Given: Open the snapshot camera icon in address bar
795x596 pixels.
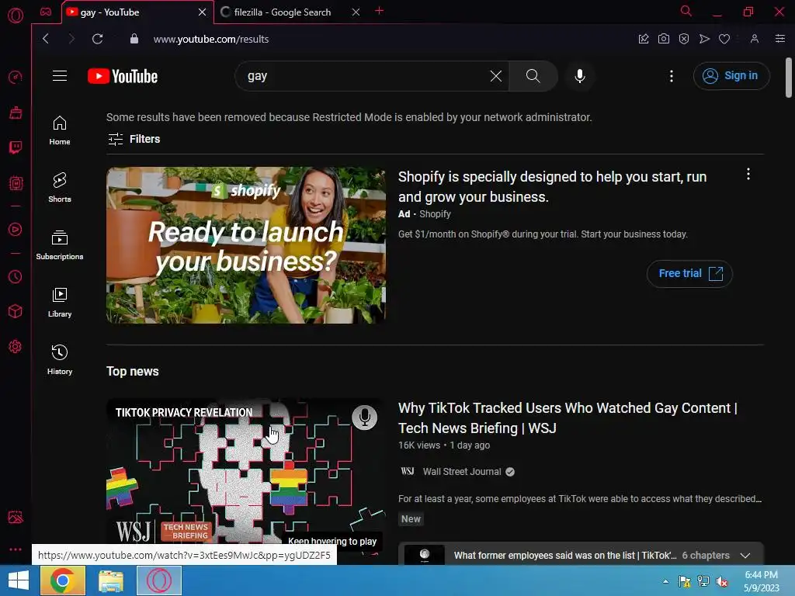Looking at the screenshot, I should [664, 39].
